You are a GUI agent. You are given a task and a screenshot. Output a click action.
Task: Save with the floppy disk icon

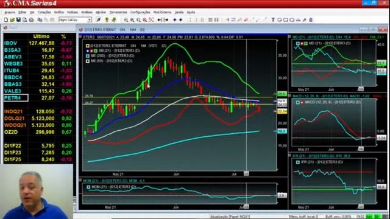pyautogui.click(x=18, y=20)
